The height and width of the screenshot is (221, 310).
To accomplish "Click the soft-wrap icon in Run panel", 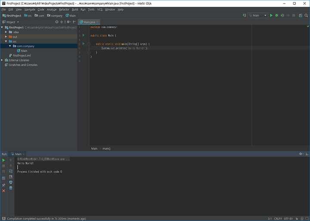I will [11, 171].
